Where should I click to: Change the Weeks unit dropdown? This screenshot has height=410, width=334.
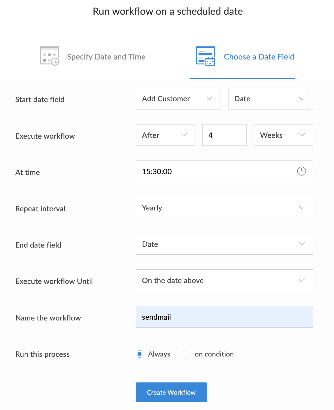283,135
